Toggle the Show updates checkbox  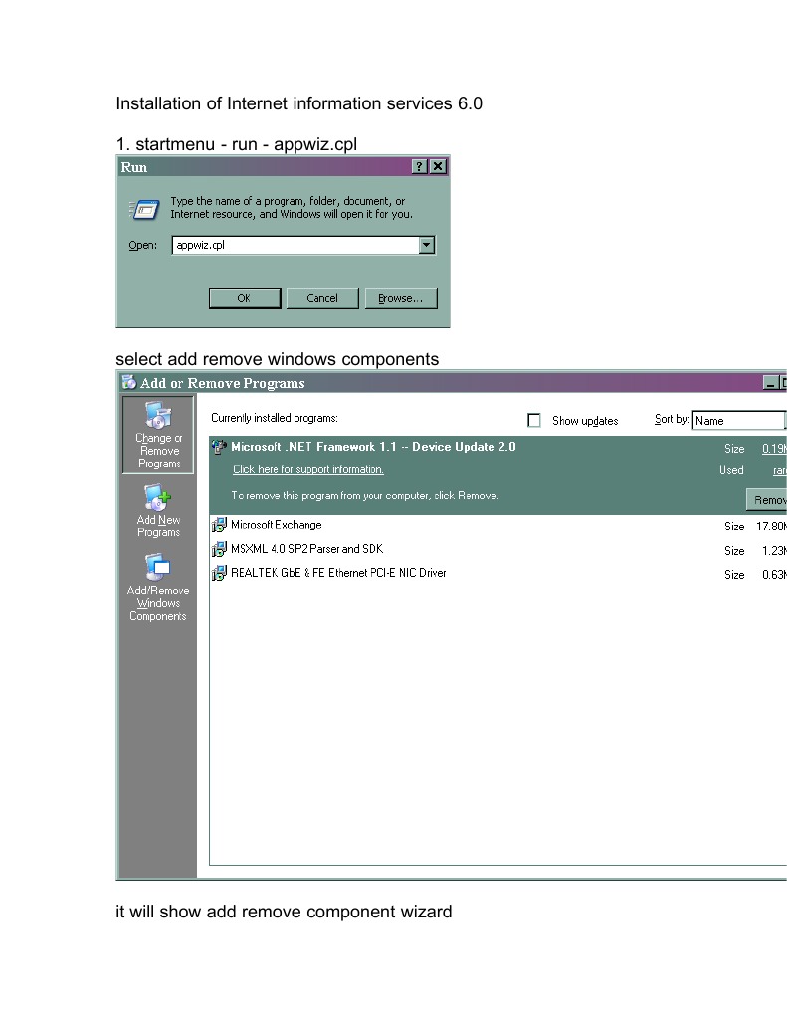click(x=534, y=421)
